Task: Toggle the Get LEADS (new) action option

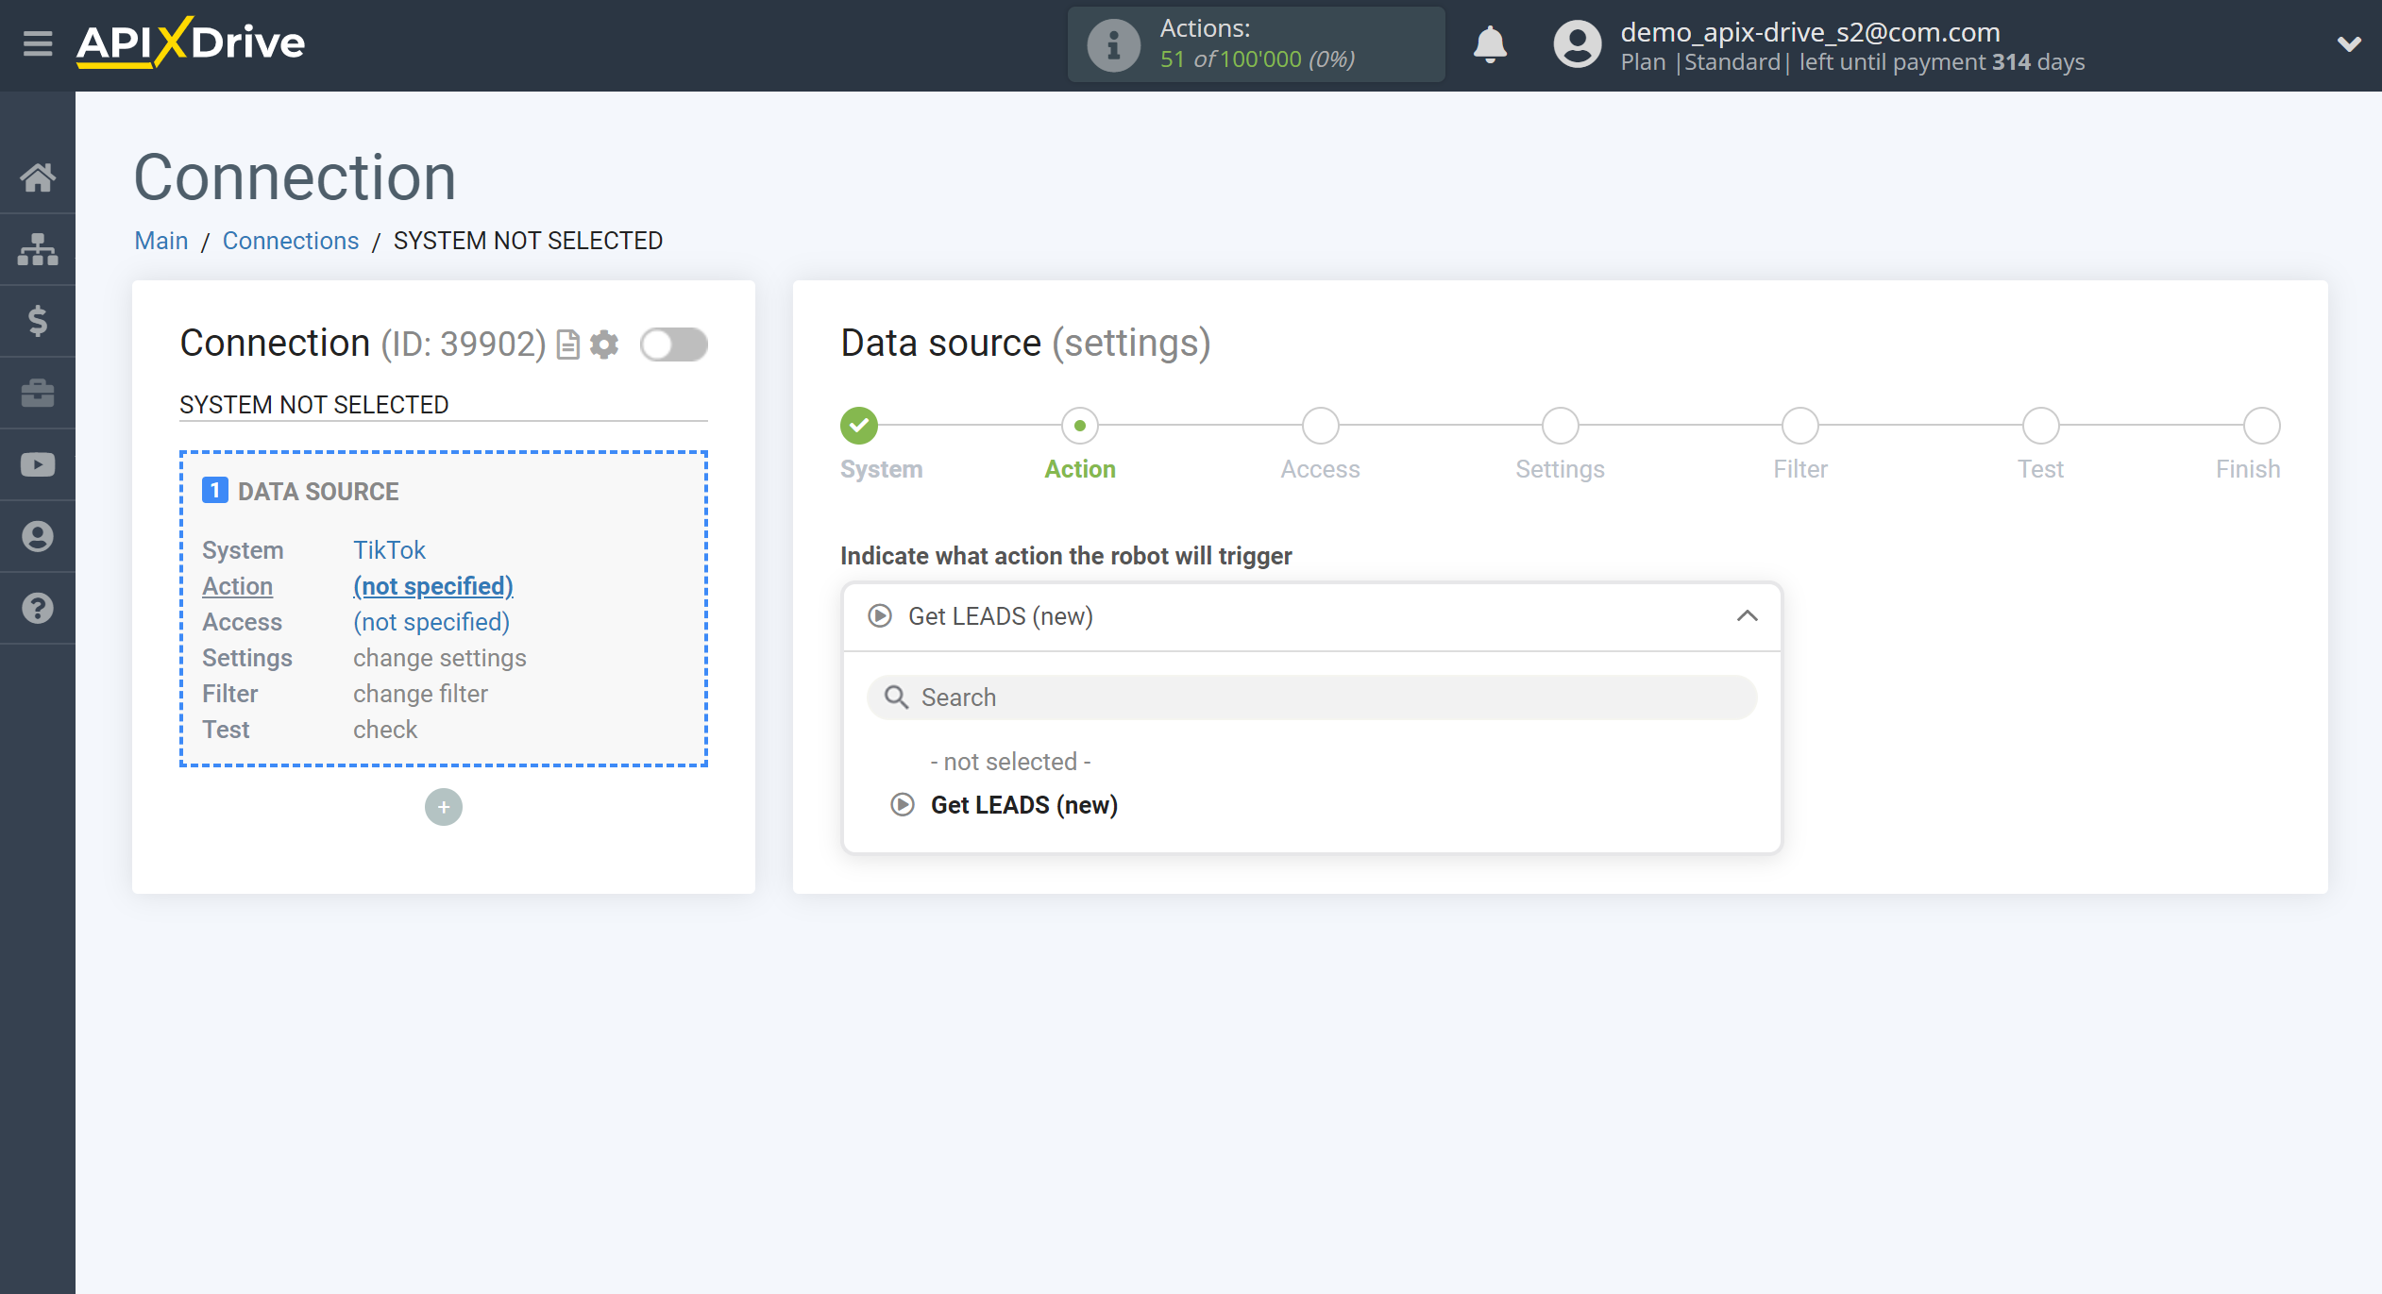Action: (x=1022, y=803)
